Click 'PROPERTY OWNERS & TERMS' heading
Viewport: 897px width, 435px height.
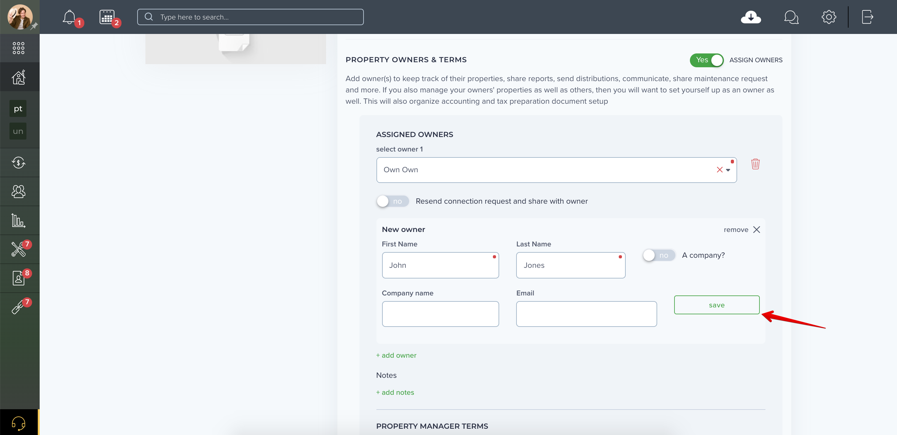[x=406, y=60]
